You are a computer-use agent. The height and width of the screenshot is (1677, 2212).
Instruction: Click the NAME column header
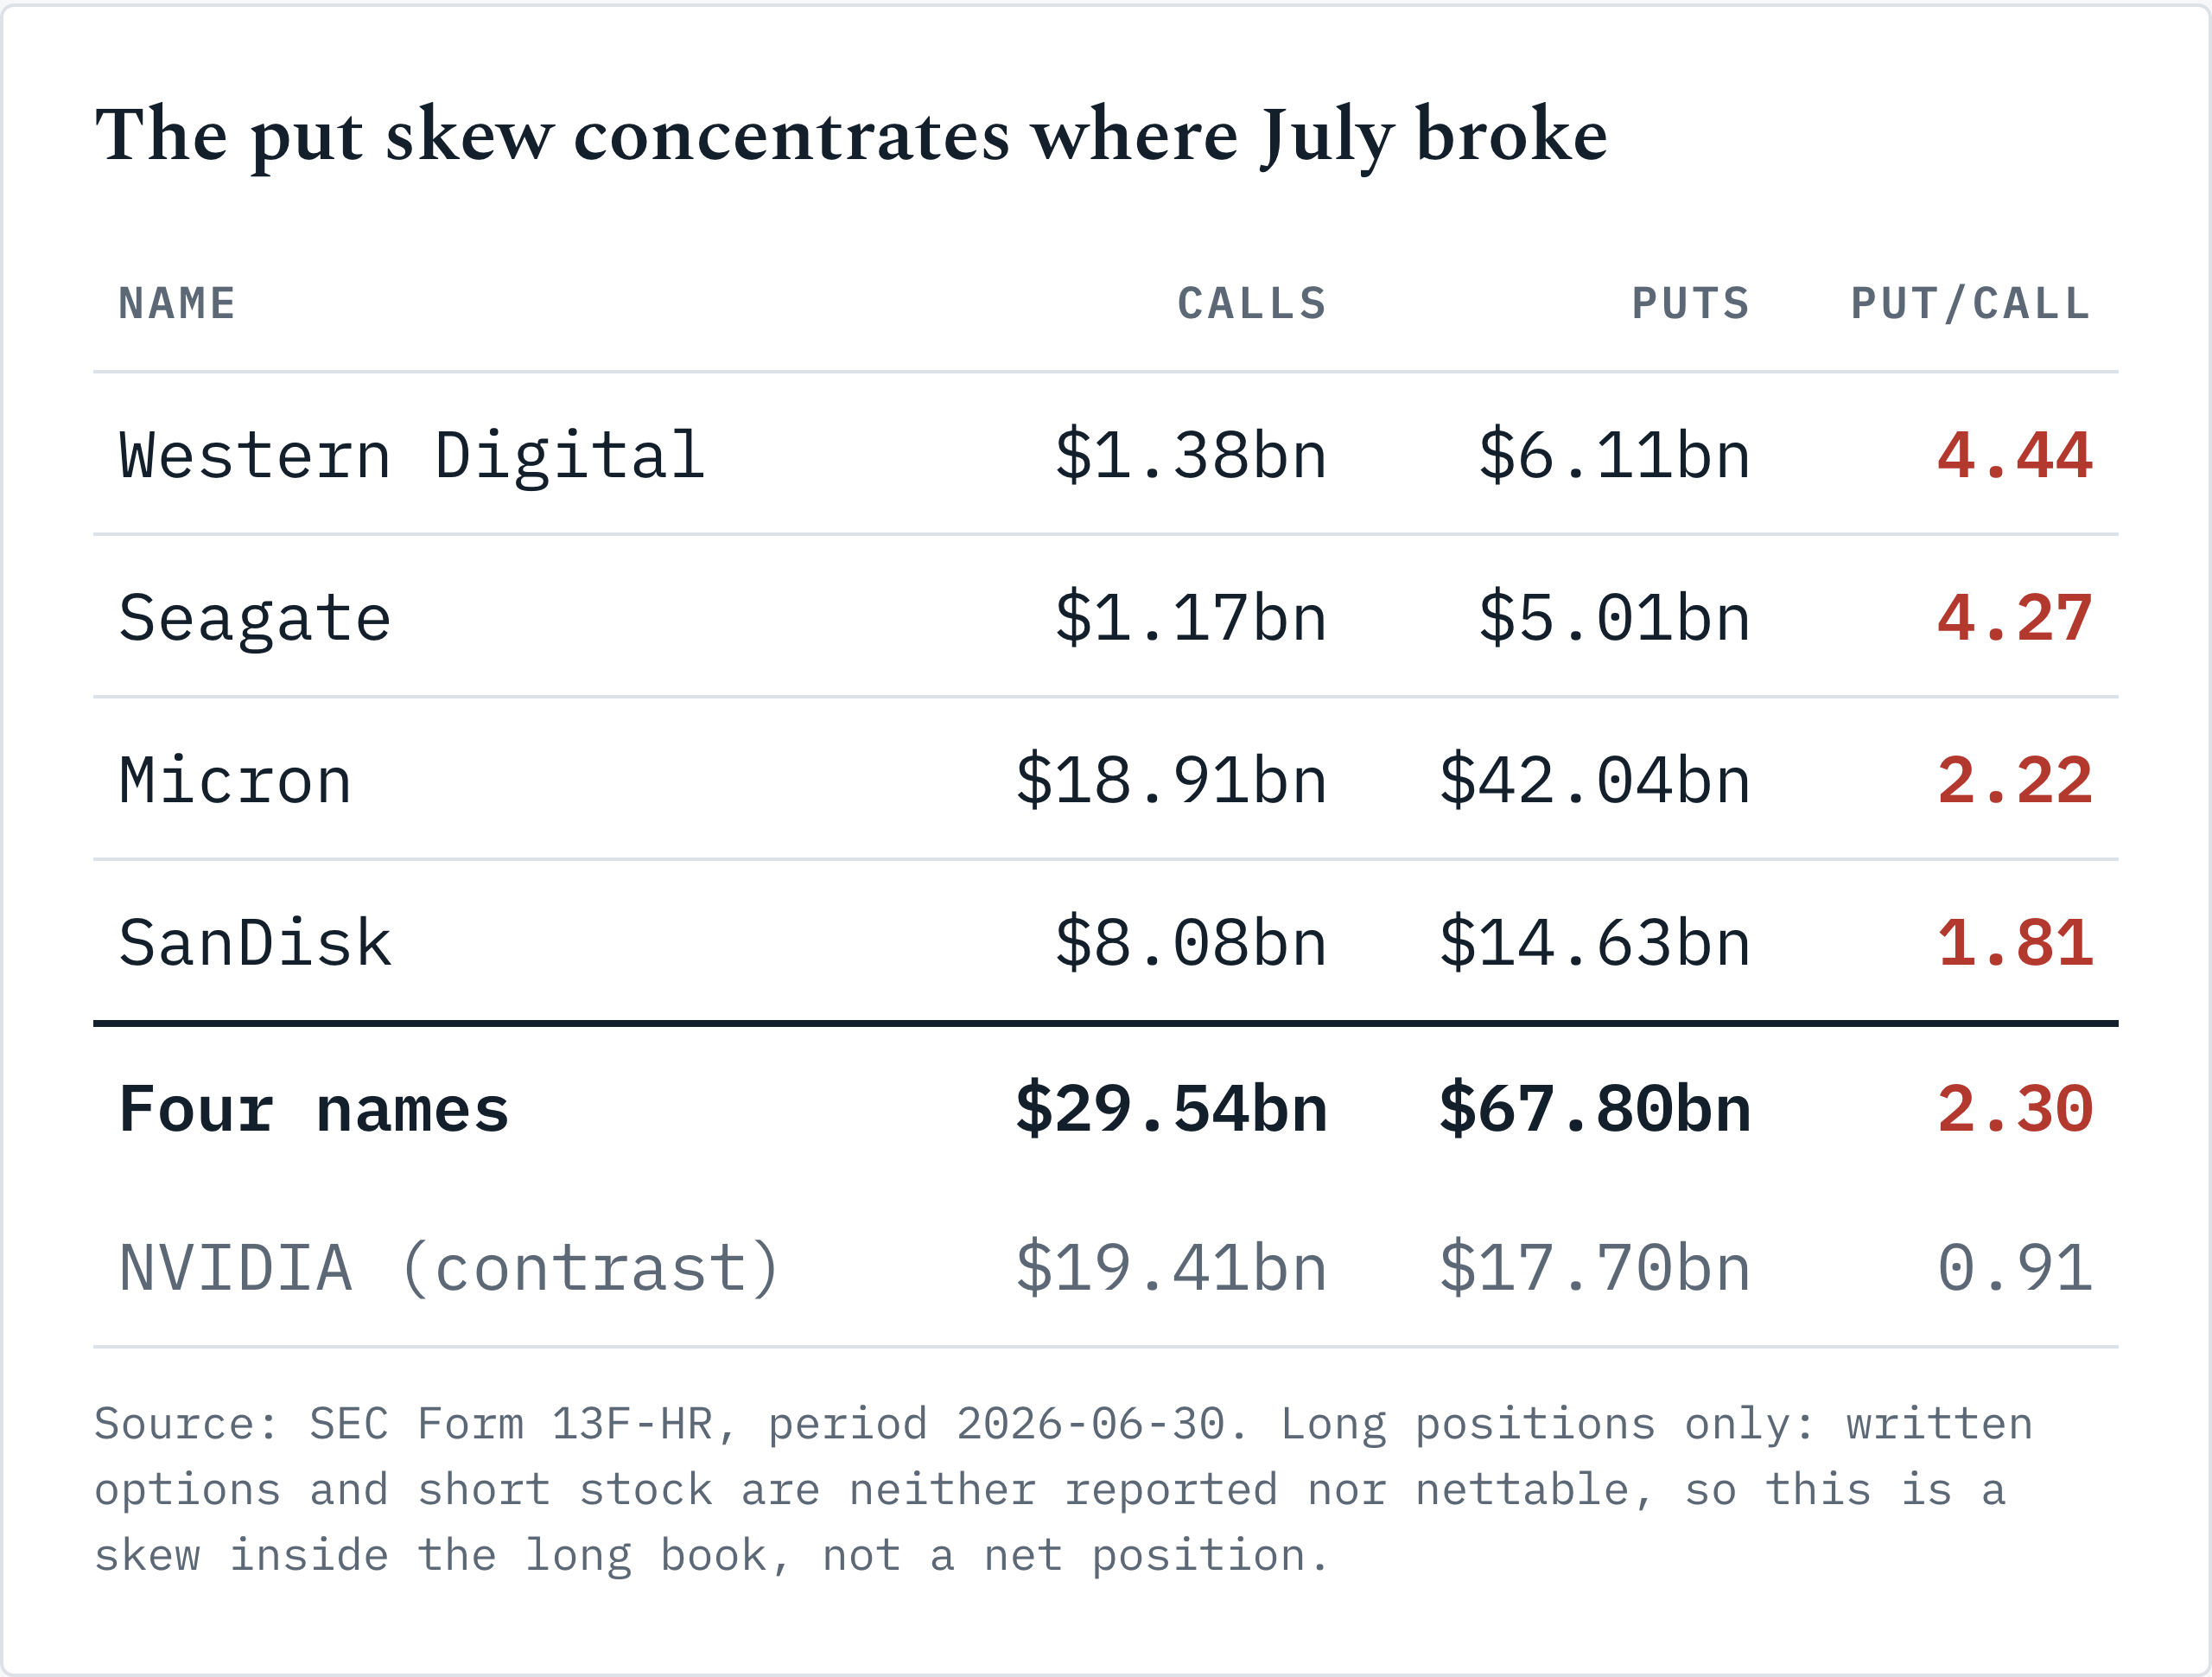(177, 303)
